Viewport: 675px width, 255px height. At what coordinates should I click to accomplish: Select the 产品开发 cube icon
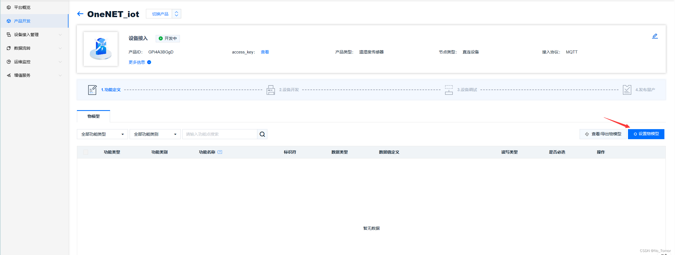[9, 21]
